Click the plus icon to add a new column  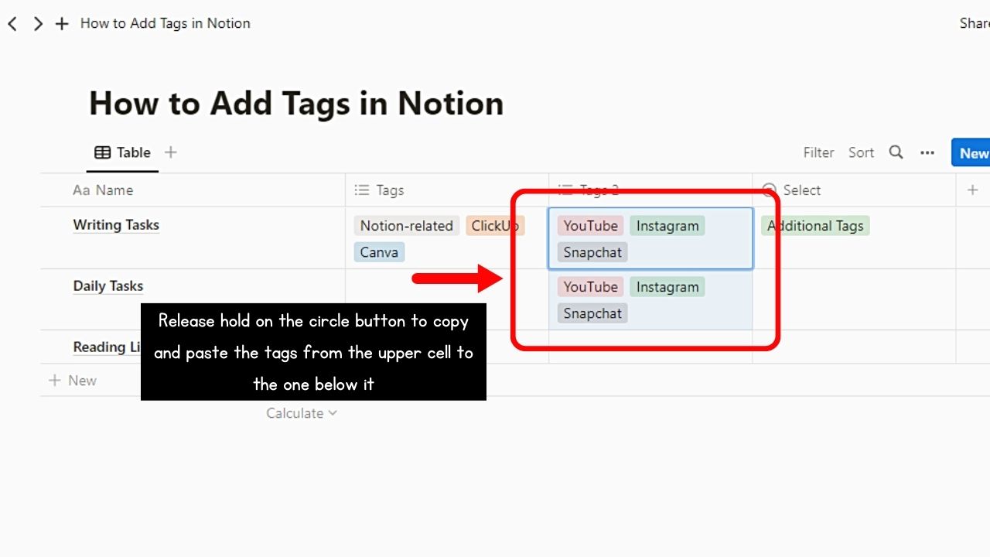(973, 189)
